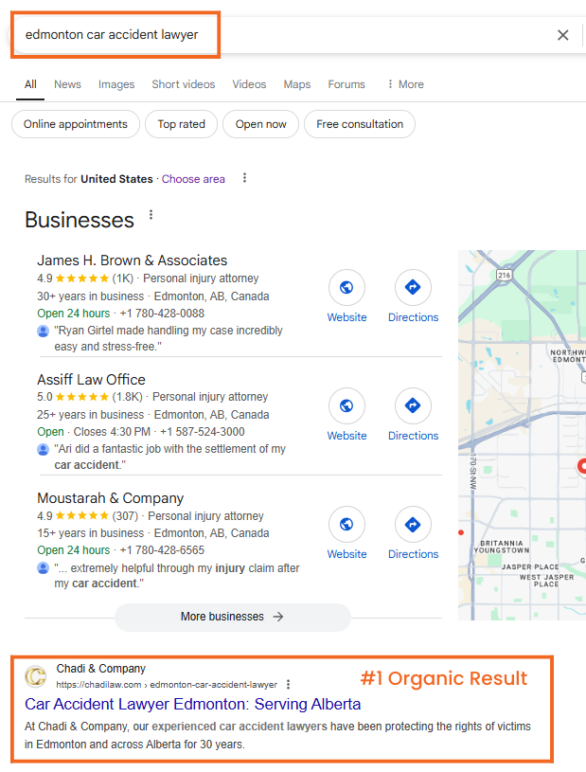Switch to the Short videos tab
Viewport: 586px width, 772px height.
click(x=184, y=84)
